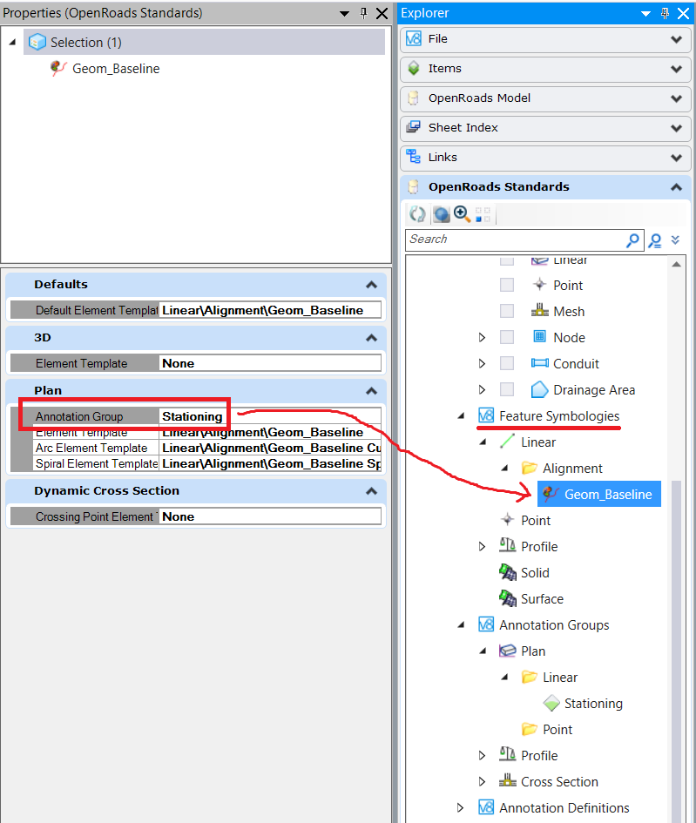Viewport: 696px width, 823px height.
Task: Click the Stationing diamond icon
Action: tap(551, 704)
